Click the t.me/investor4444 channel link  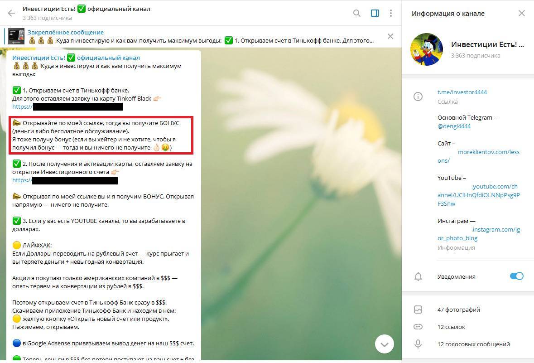(462, 92)
